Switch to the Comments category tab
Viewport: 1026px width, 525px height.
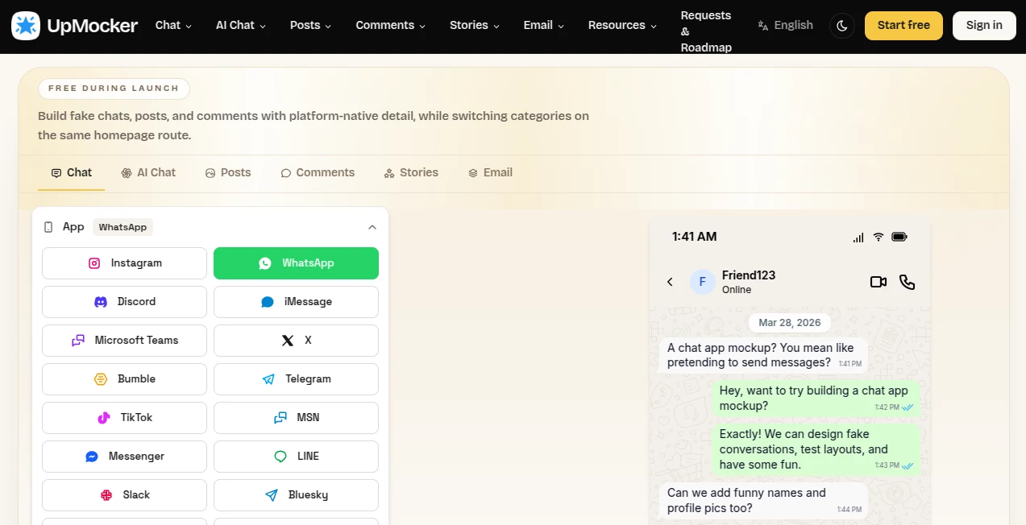tap(318, 172)
